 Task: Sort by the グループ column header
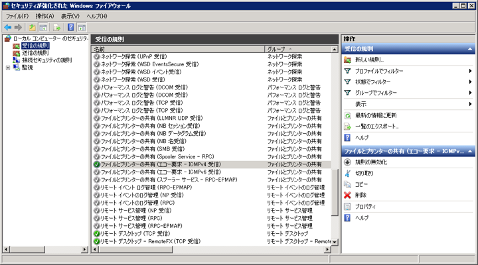(298, 49)
